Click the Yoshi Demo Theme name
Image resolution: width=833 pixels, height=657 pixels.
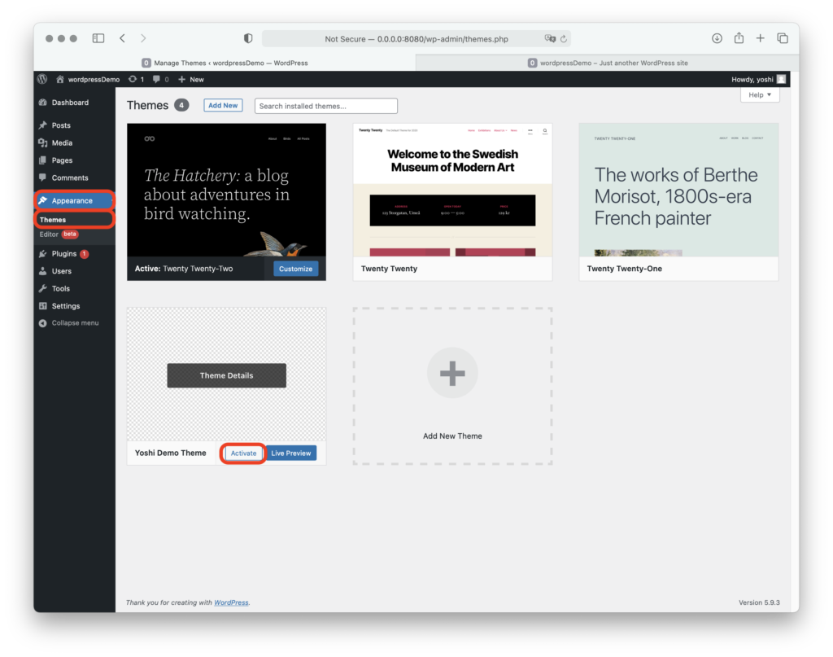point(171,453)
